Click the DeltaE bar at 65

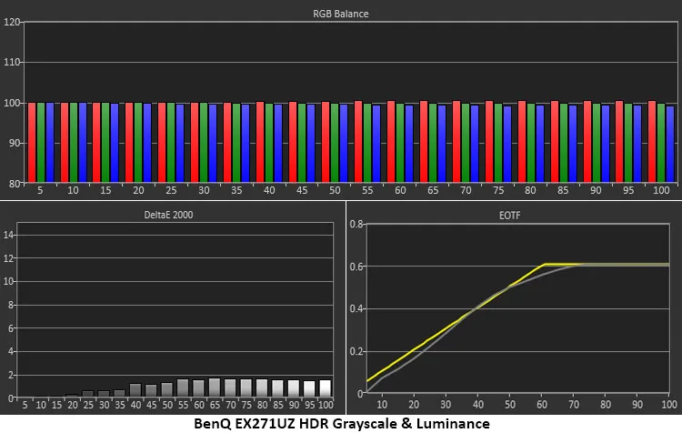click(214, 388)
